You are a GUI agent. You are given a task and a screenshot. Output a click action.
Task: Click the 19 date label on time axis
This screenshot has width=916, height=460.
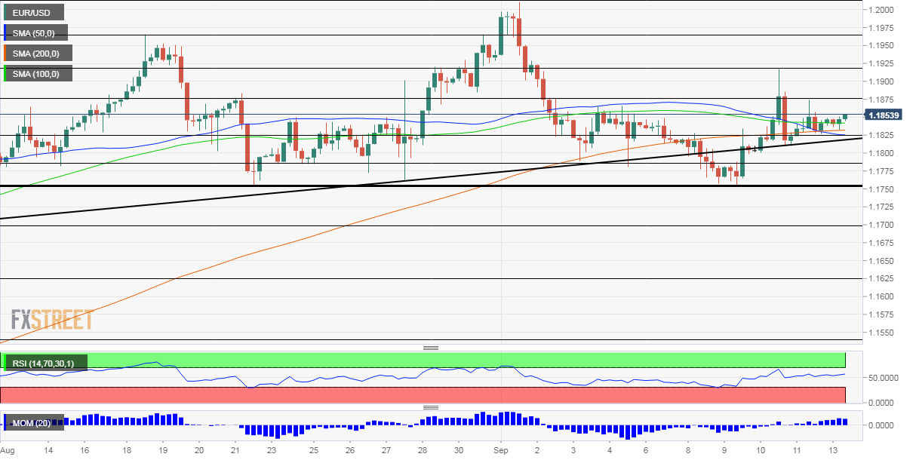click(x=163, y=450)
